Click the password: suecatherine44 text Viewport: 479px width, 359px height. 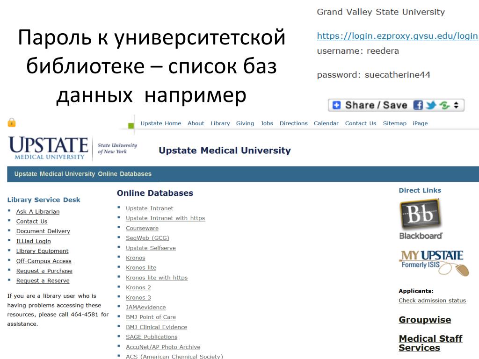point(373,75)
